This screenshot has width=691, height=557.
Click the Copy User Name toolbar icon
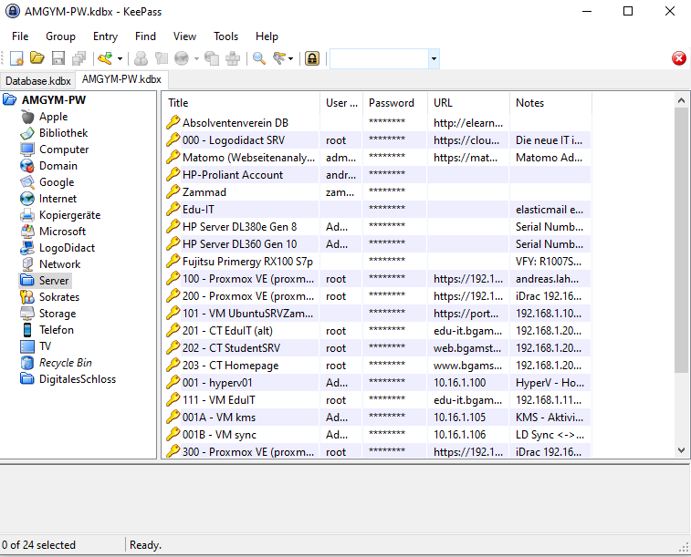[141, 58]
